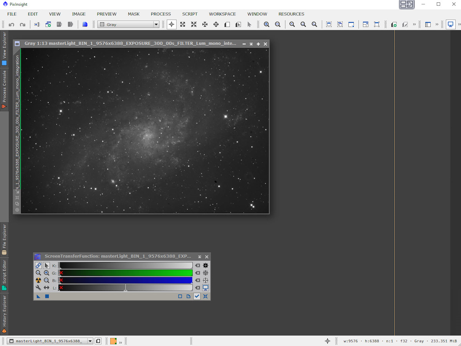This screenshot has width=461, height=346.
Task: Click the STF auto stretch radioactive icon
Action: click(38, 280)
